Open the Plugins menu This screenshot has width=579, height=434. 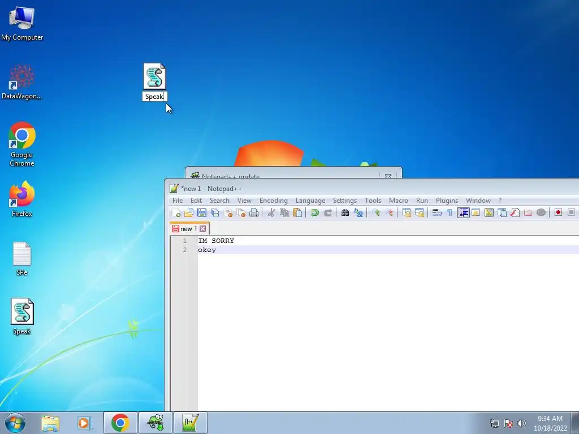[x=447, y=201]
